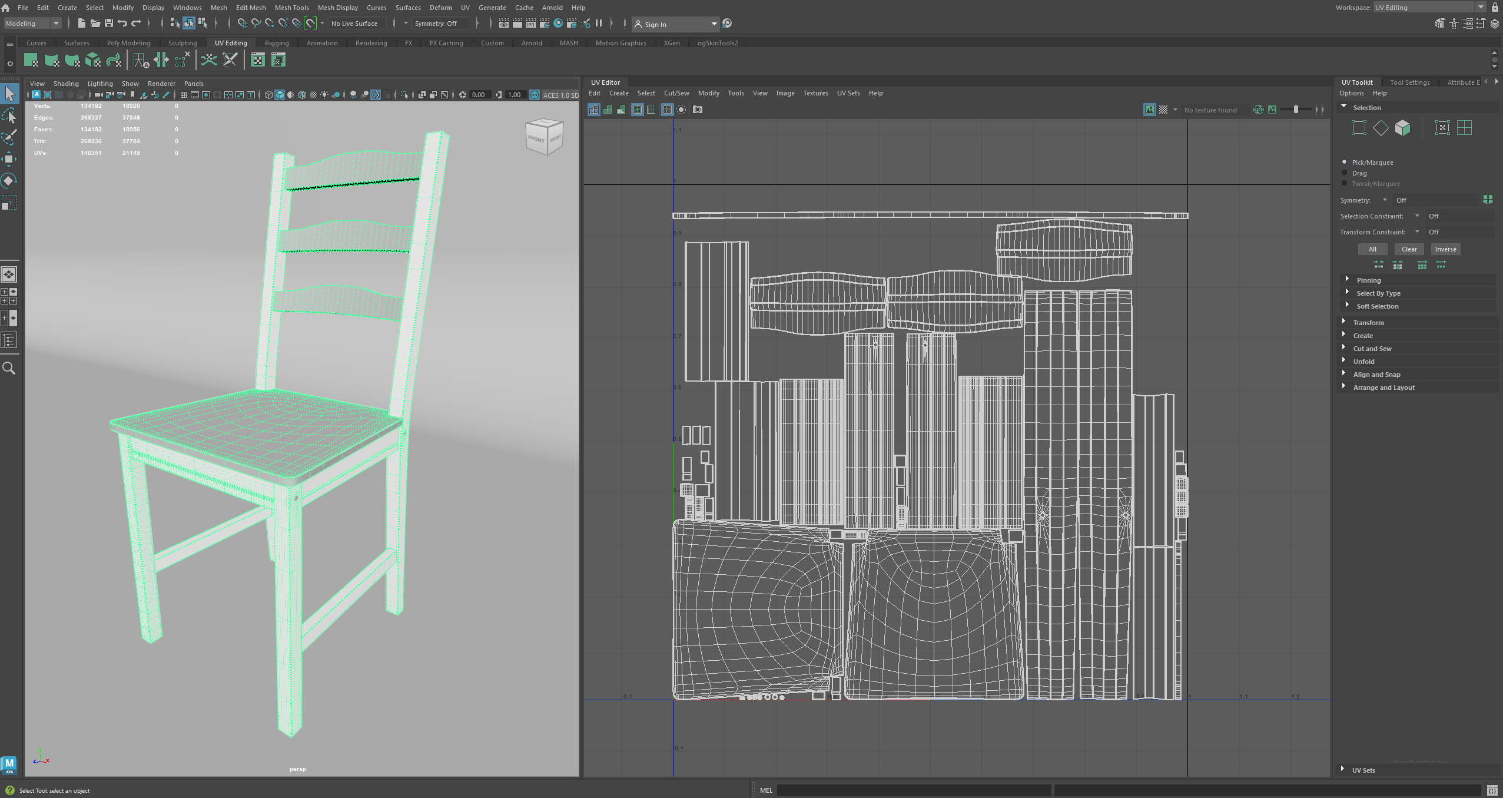
Task: Click the edge selection mode icon in UV Toolkit
Action: [1381, 128]
